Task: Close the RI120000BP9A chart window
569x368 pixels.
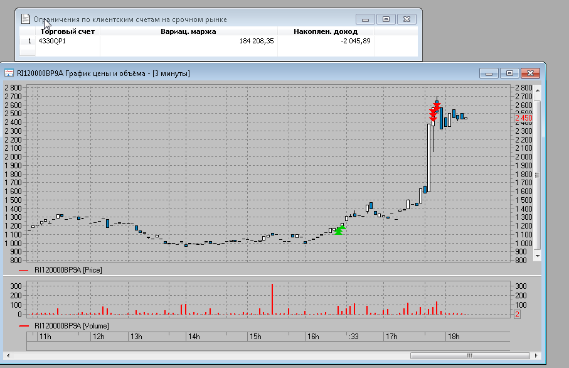Action: (530, 73)
